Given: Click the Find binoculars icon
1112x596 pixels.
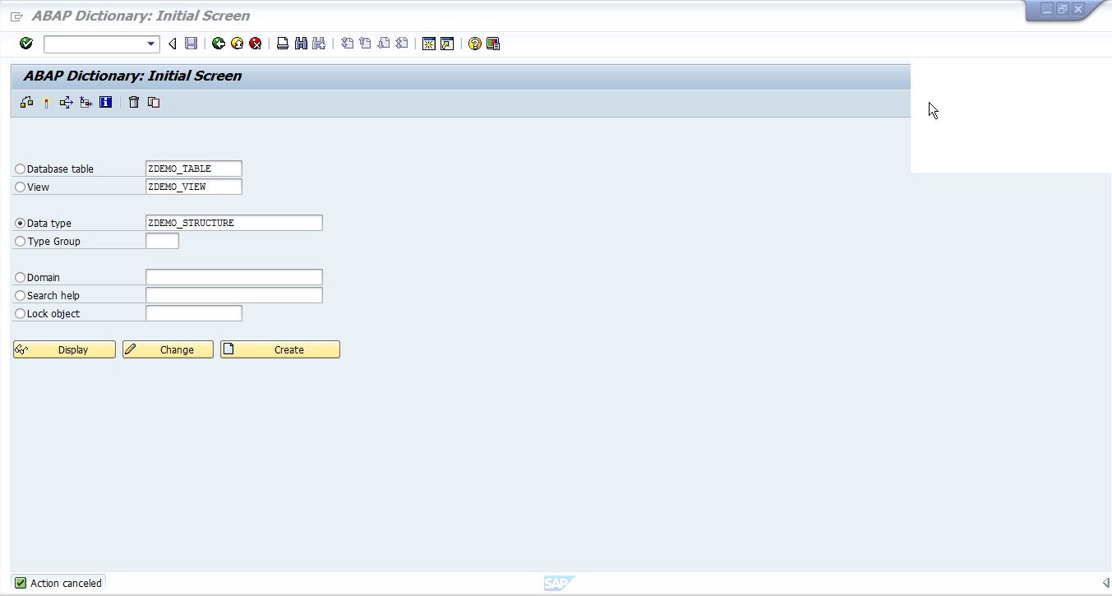Looking at the screenshot, I should (300, 44).
